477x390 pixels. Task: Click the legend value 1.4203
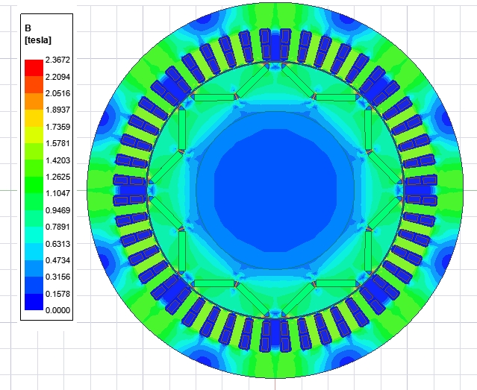click(57, 160)
